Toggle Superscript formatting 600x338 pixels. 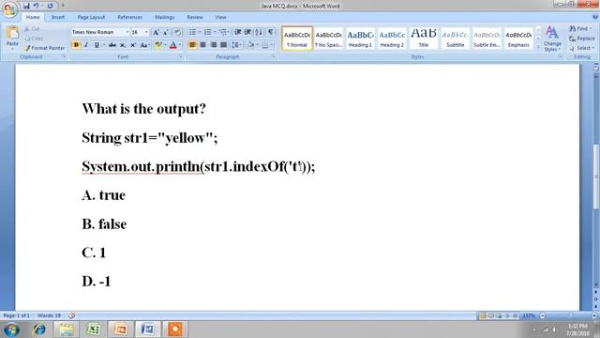(x=133, y=45)
